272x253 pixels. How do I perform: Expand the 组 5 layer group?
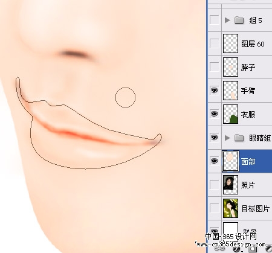pyautogui.click(x=227, y=20)
